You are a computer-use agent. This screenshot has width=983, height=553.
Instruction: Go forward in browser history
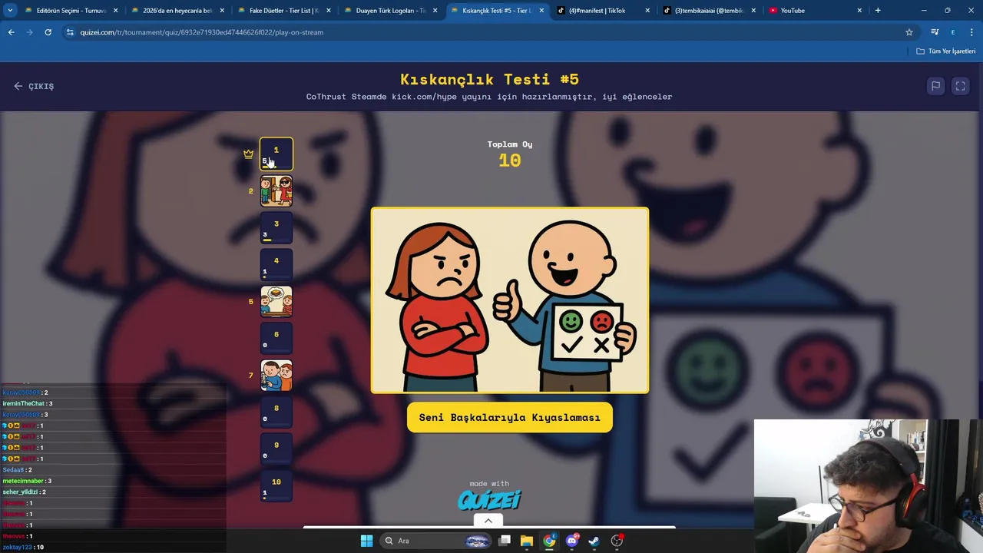[x=30, y=32]
